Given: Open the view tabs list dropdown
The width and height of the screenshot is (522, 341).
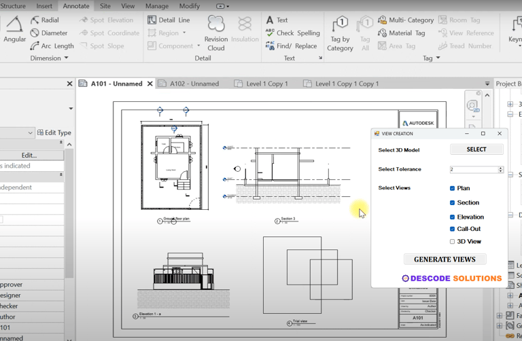Looking at the screenshot, I should coord(487,84).
